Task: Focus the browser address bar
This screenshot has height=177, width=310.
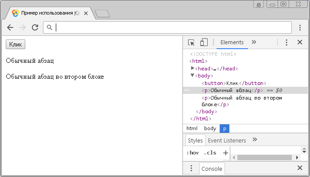Action: click(x=167, y=27)
